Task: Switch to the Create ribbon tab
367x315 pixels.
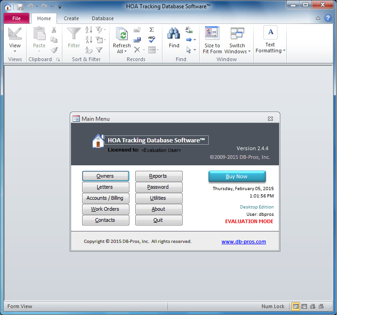Action: 71,18
